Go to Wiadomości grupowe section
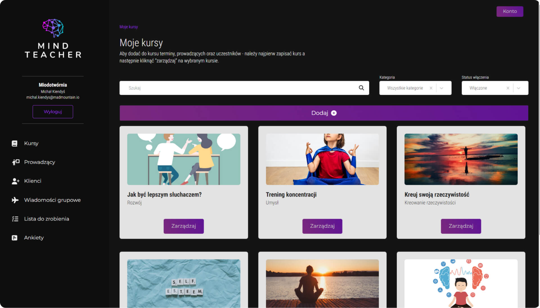540x308 pixels. [x=52, y=200]
